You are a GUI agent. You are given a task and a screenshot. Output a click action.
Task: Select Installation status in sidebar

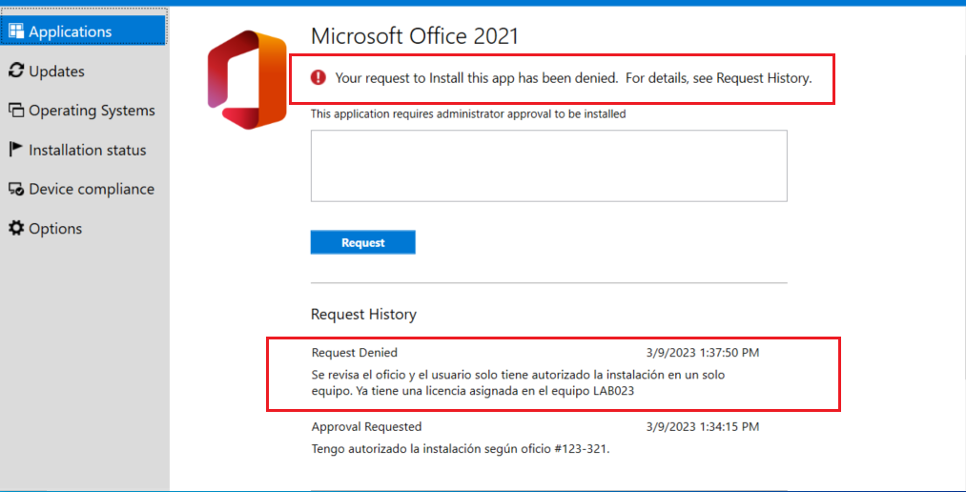(x=83, y=150)
